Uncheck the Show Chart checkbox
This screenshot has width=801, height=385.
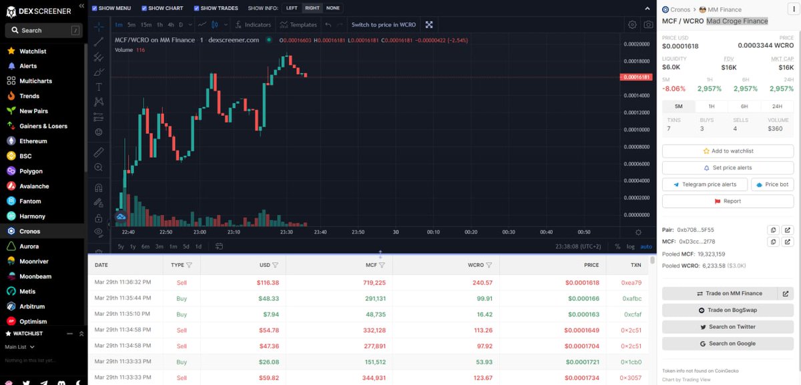144,8
